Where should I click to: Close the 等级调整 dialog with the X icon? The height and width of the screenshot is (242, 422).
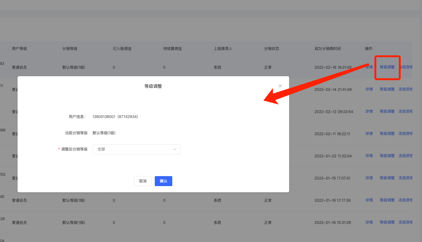coord(280,86)
